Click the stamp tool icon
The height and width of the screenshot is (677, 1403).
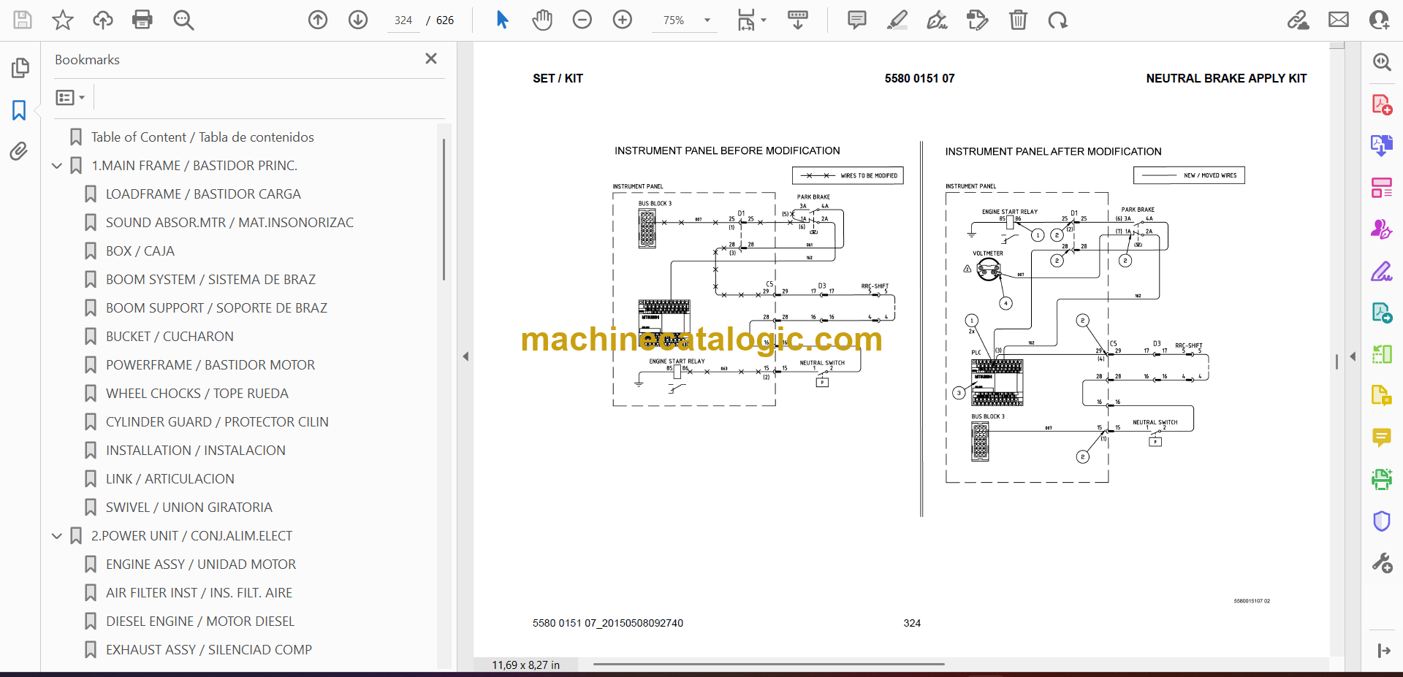click(x=978, y=20)
